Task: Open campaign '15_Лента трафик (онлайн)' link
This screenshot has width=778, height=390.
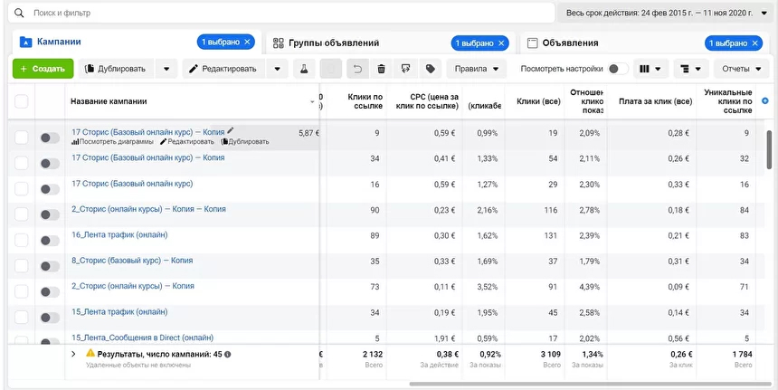Action: (119, 312)
